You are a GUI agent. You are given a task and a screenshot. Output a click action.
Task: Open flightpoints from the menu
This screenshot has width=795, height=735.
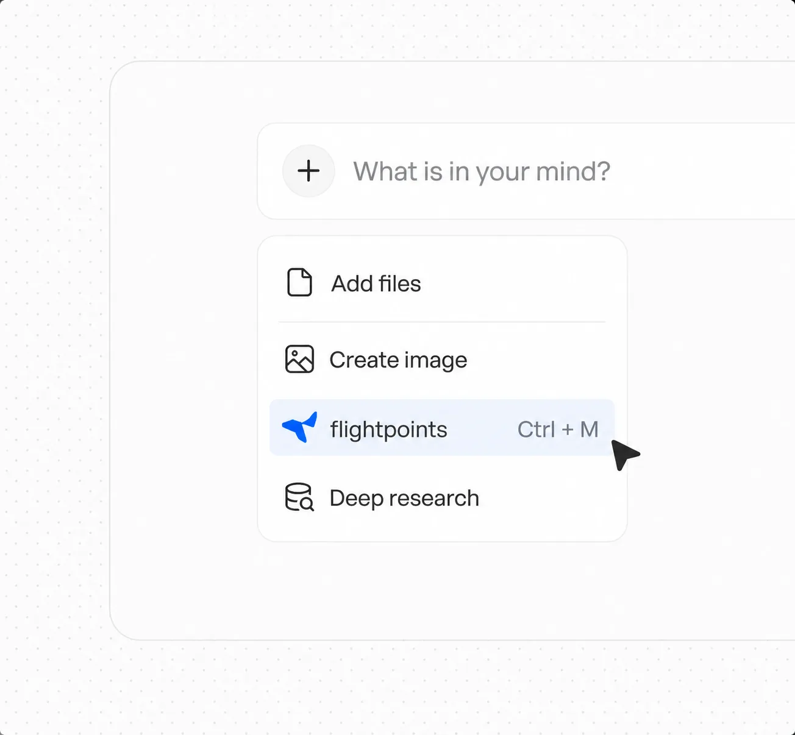click(x=442, y=428)
